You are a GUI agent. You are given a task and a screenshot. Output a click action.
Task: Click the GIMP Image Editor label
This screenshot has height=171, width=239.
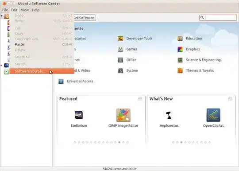(123, 125)
